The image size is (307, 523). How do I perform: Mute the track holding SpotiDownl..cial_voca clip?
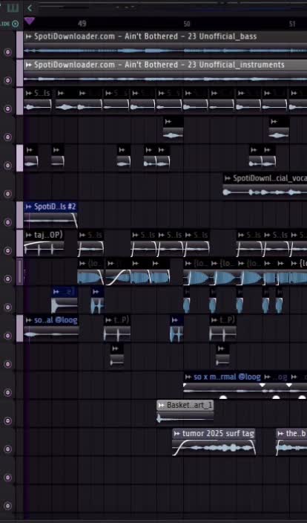coord(7,194)
